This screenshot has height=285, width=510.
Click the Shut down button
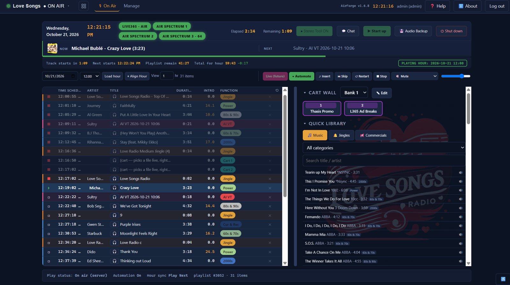(x=451, y=31)
